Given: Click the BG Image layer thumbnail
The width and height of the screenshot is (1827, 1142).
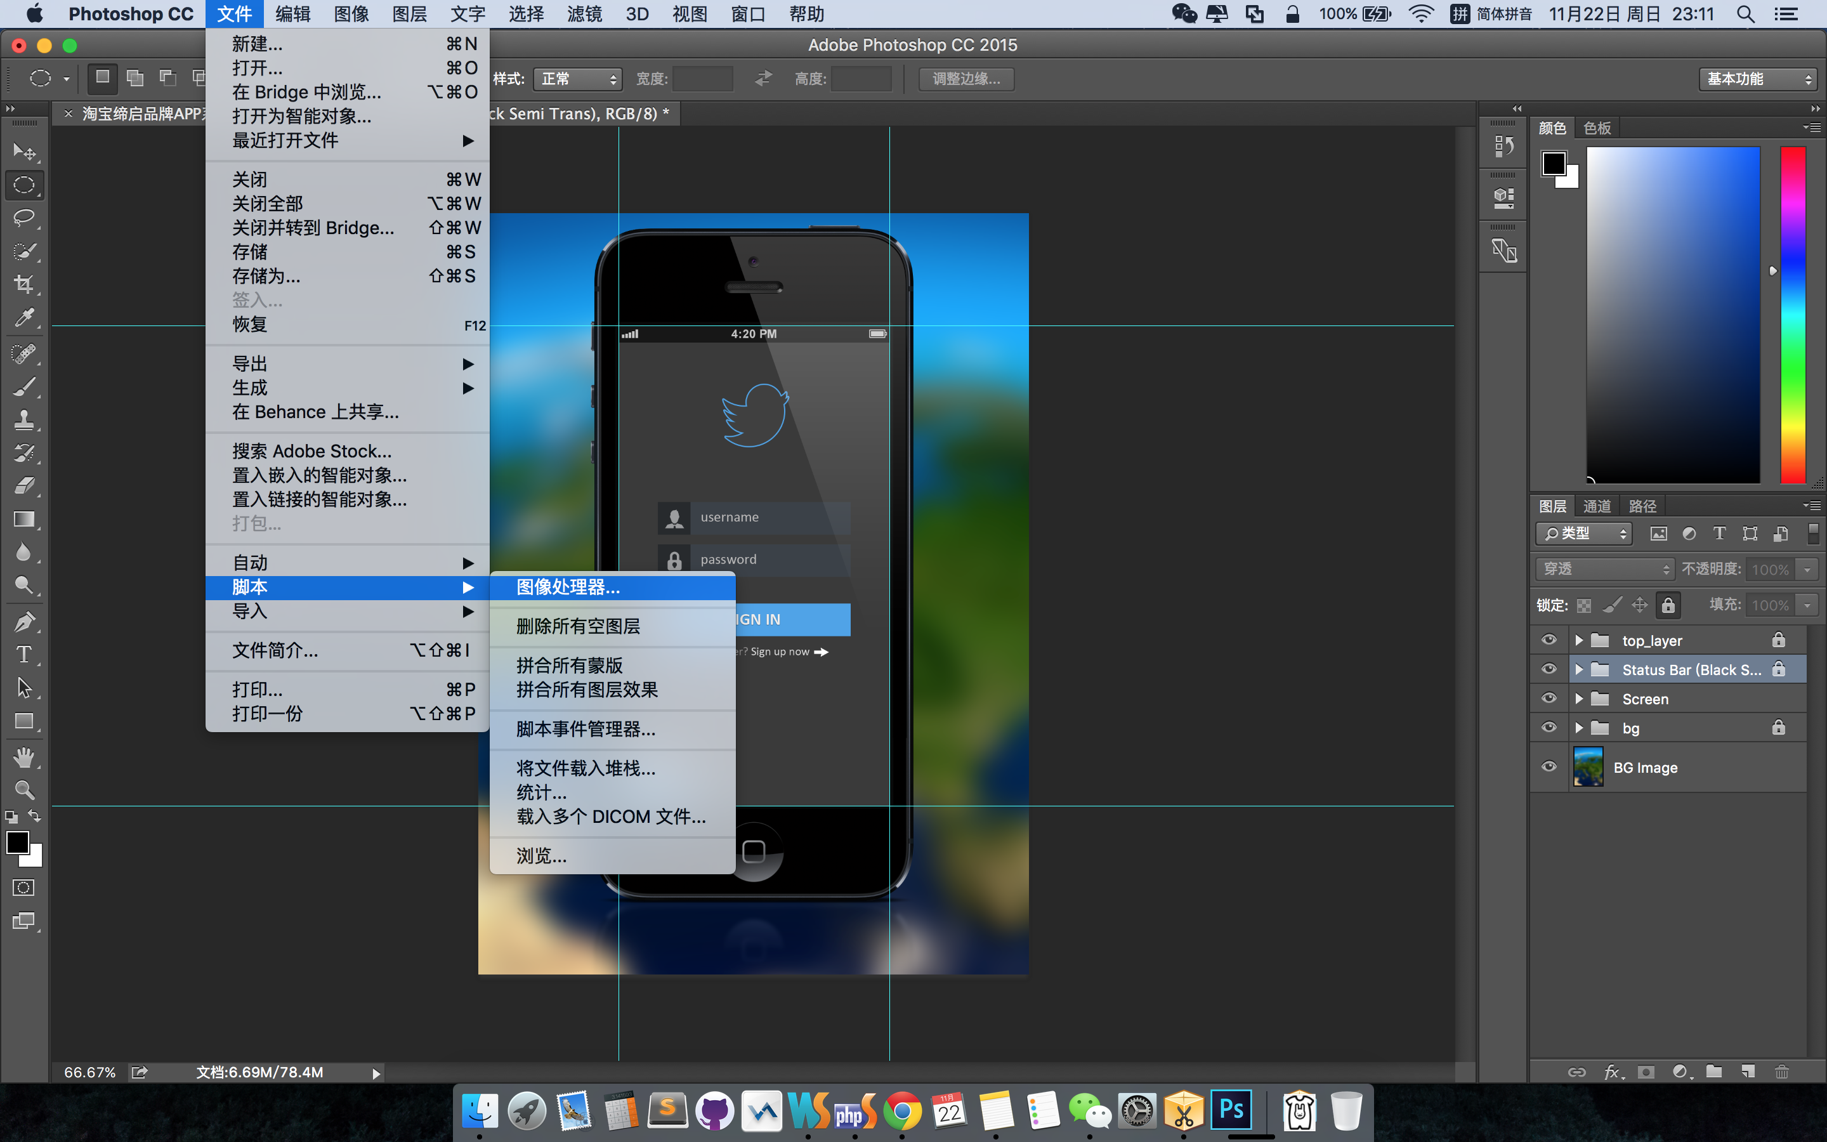Looking at the screenshot, I should [1588, 766].
